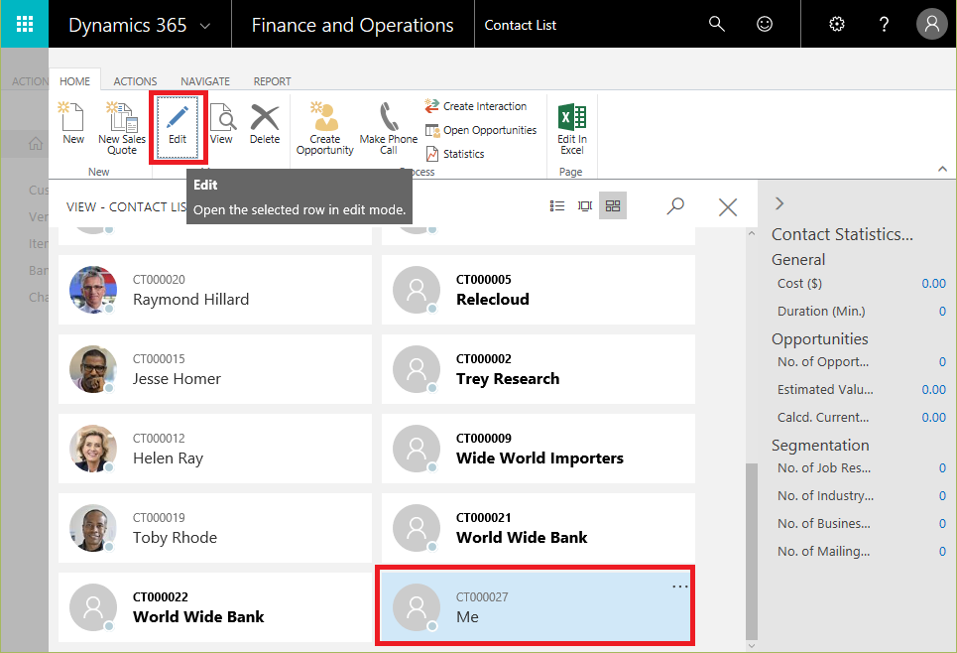Viewport: 957px width, 653px height.
Task: Collapse the ribbon with the chevron
Action: coord(942,169)
